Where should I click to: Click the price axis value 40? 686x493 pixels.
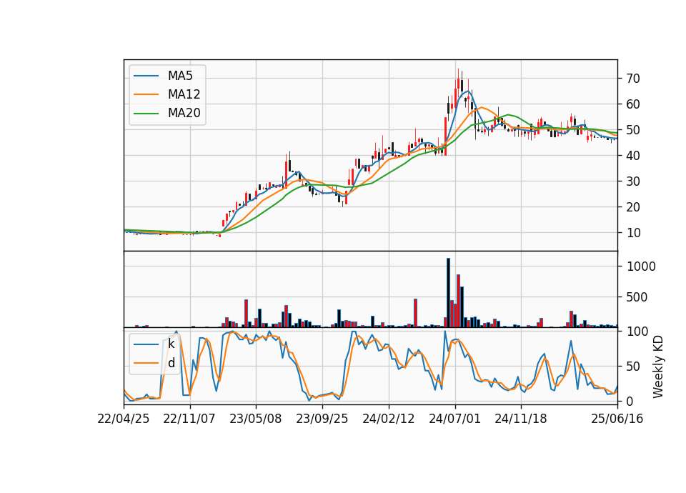pos(633,156)
